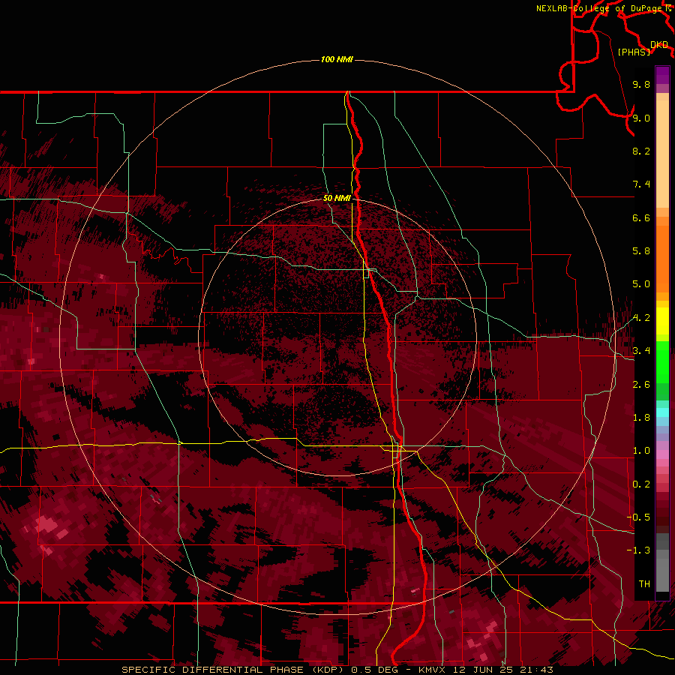Screen dimensions: 675x675
Task: Click the 50 NMI range ring label
Action: (337, 198)
